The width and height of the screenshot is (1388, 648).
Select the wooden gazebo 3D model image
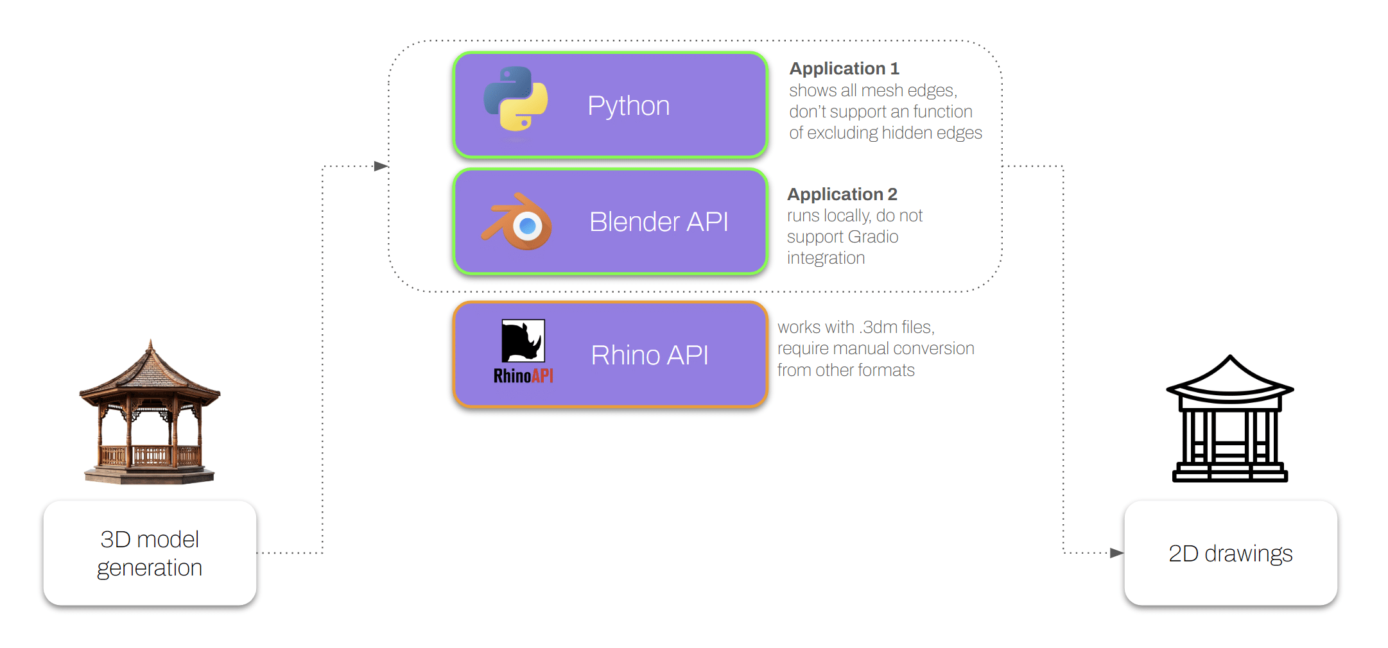[150, 412]
